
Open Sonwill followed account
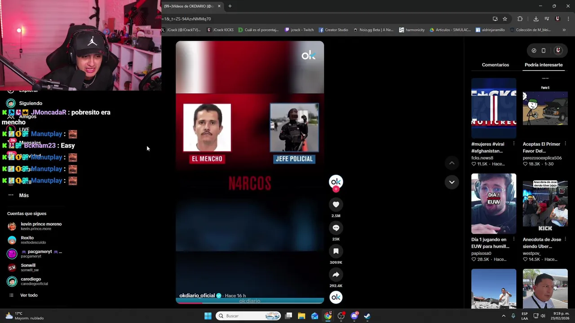tap(24, 267)
